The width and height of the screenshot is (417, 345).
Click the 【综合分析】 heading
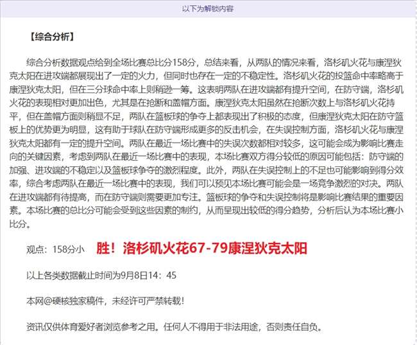(x=51, y=37)
